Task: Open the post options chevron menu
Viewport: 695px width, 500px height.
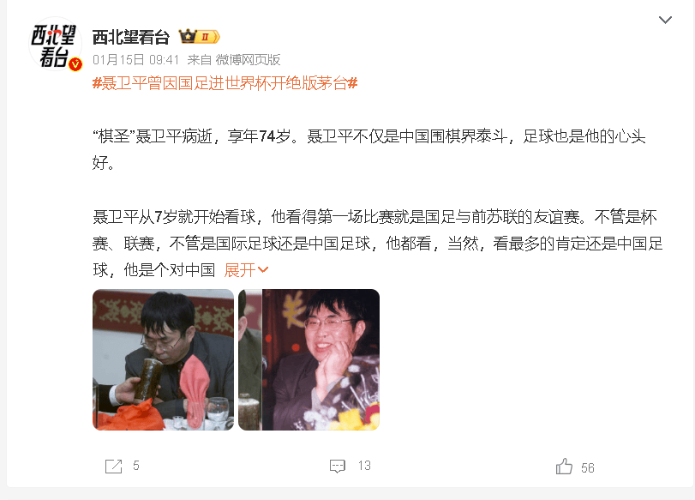Action: tap(665, 20)
